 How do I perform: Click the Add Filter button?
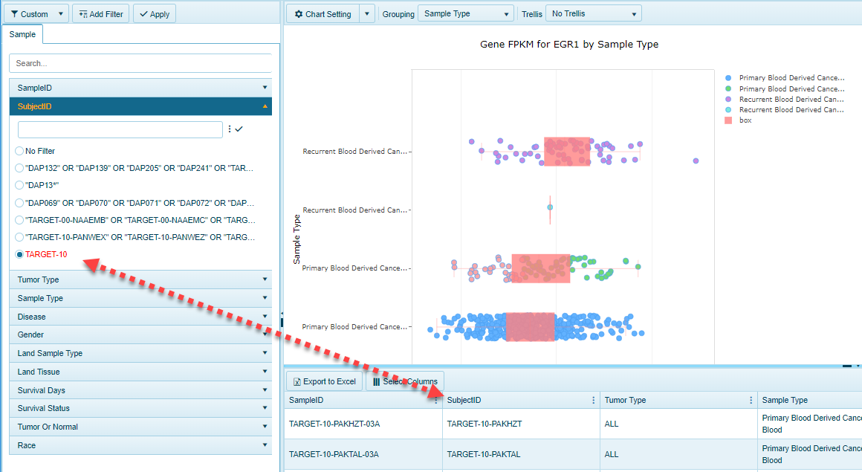pyautogui.click(x=102, y=14)
